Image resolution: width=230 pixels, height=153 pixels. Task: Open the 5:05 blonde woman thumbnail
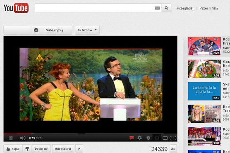[x=204, y=114]
